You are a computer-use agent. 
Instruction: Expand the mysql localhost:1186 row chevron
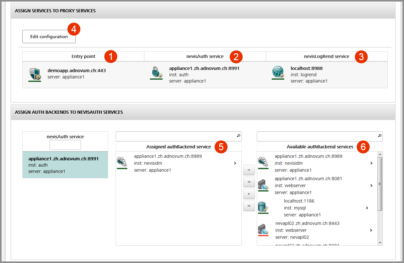pos(367,208)
